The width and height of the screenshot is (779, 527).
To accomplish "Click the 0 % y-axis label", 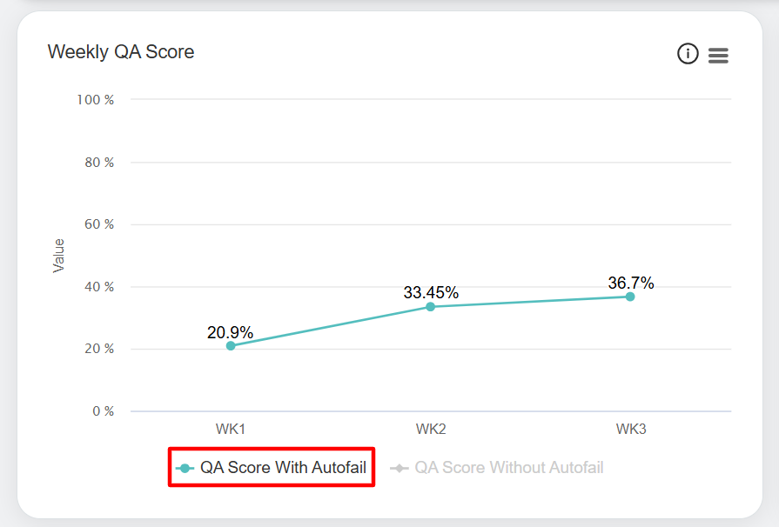I will 103,411.
